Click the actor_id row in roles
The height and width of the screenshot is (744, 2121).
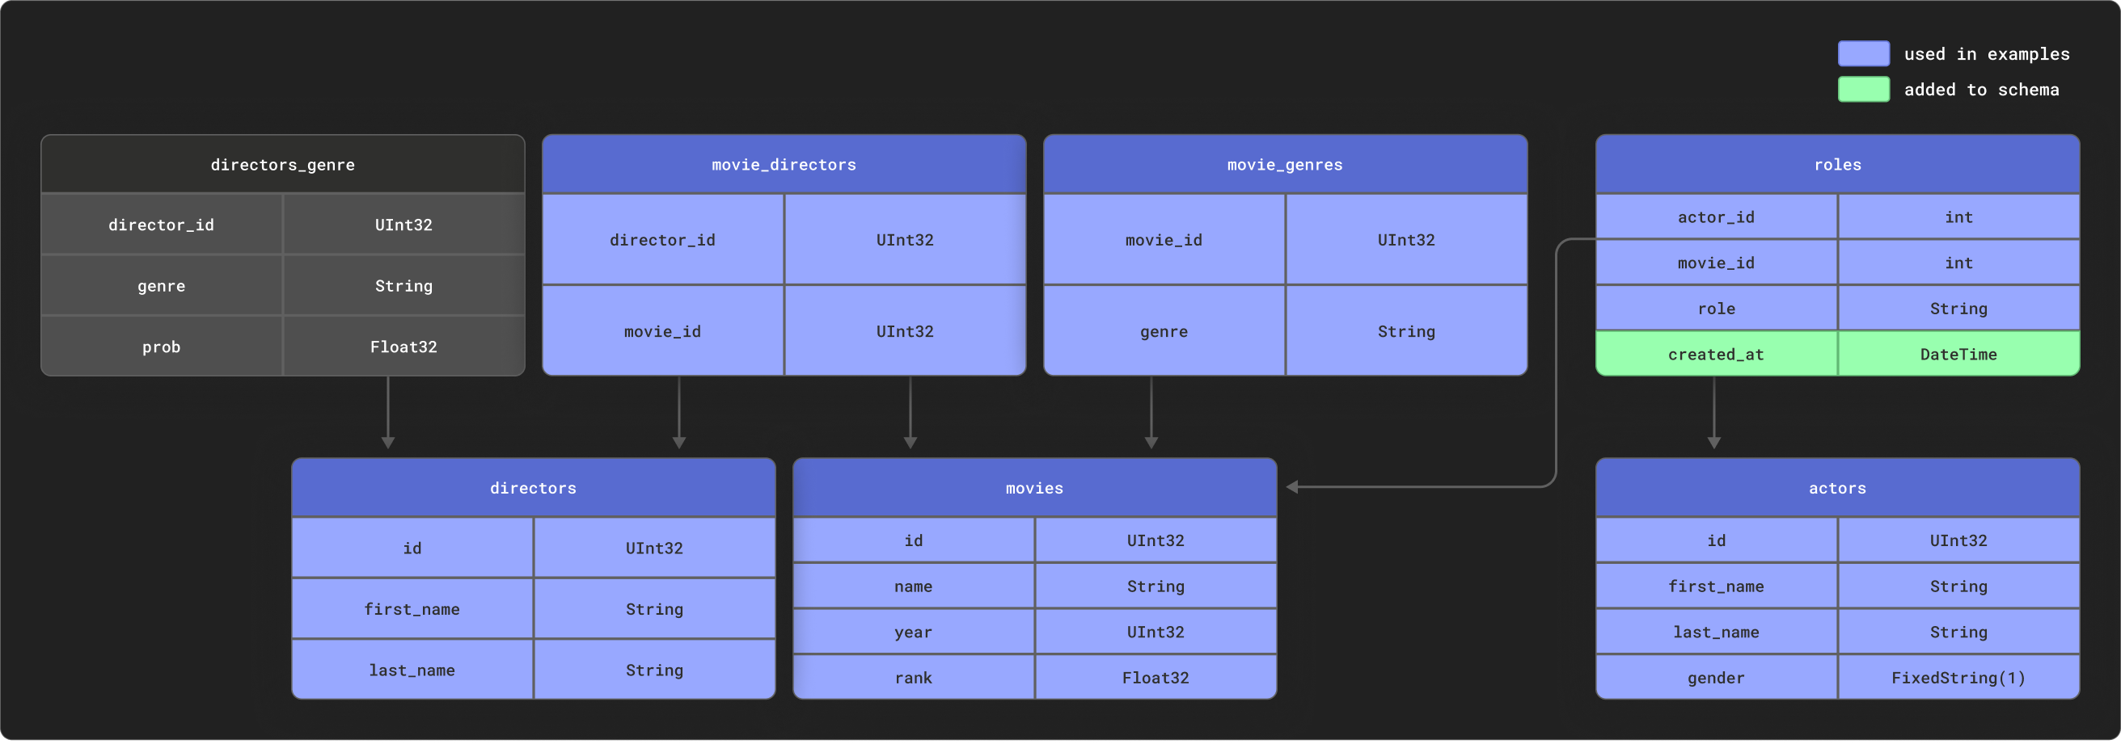(1838, 216)
